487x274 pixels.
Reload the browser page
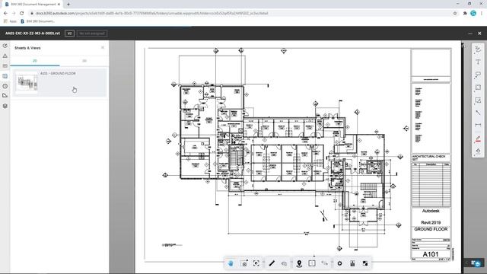pos(22,14)
